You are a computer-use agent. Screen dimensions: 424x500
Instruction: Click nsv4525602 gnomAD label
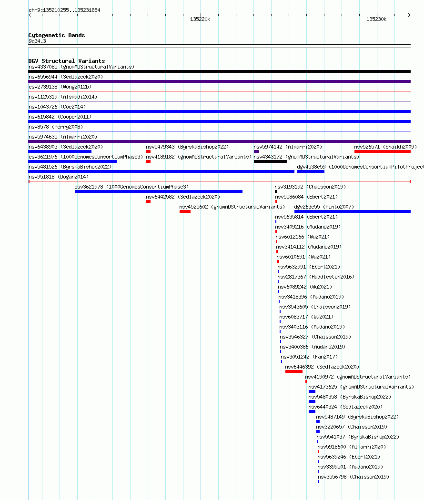pyautogui.click(x=232, y=207)
